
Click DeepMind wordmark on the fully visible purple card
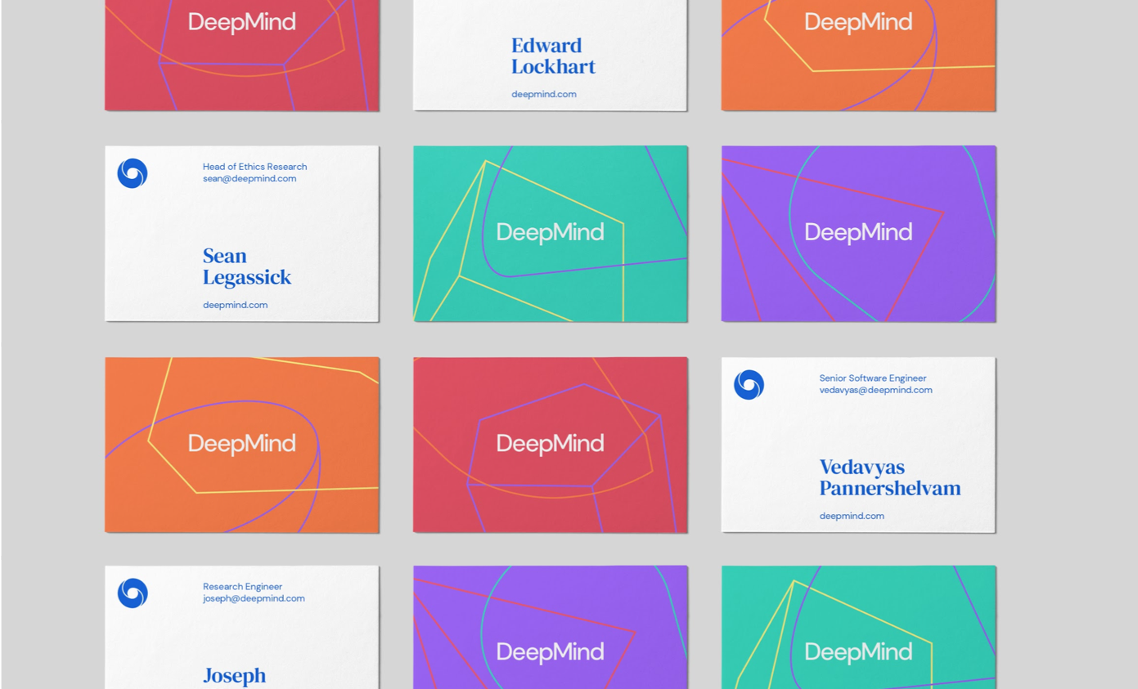point(858,232)
